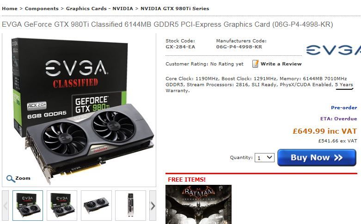Screen dimensions: 361x224
Task: Open NVIDIA GTX 980Ti Series breadcrumb
Action: [175, 8]
